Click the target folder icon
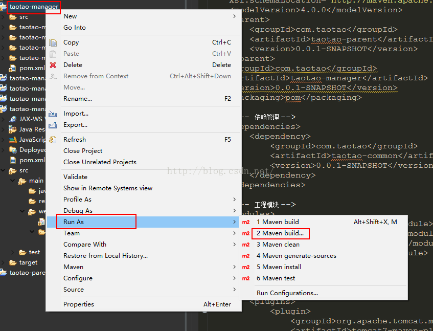The image size is (433, 331). coord(13,262)
